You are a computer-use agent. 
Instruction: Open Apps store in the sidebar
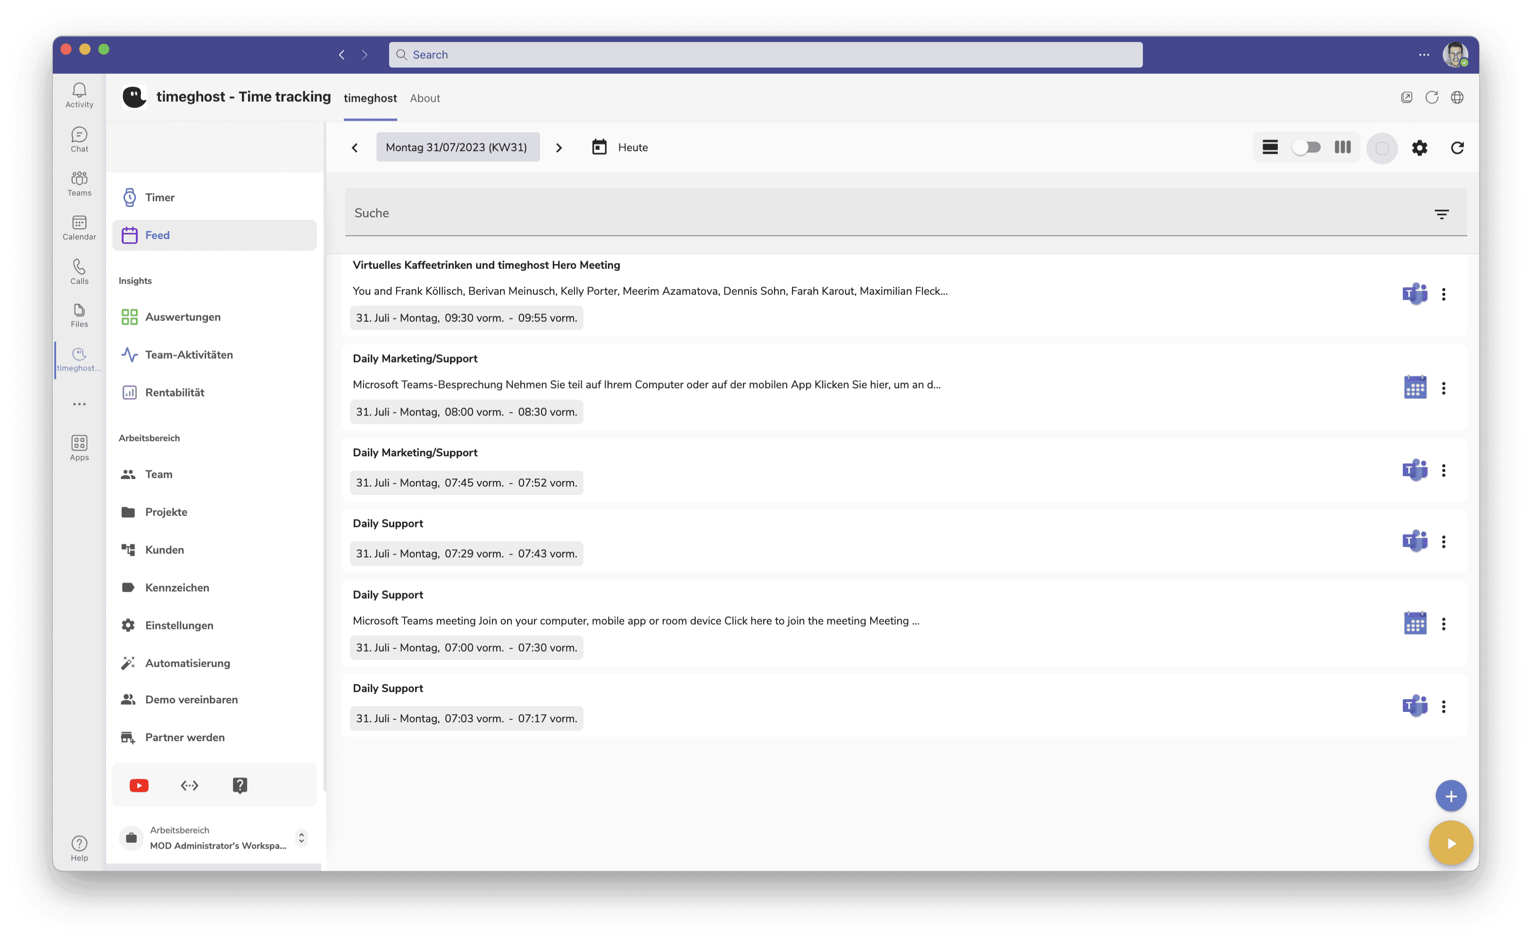coord(79,448)
